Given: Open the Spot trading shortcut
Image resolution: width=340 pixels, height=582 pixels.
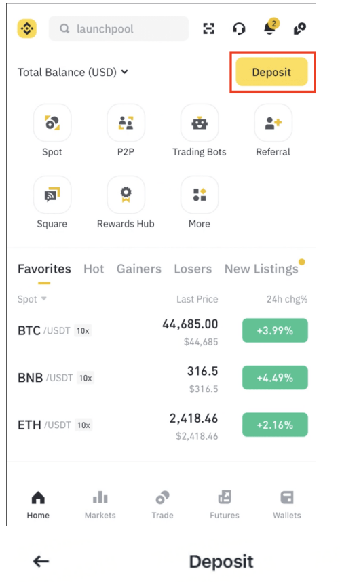Looking at the screenshot, I should (52, 123).
